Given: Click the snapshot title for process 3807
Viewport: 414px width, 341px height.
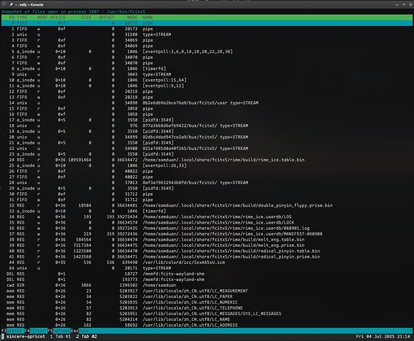Looking at the screenshot, I should tap(73, 12).
